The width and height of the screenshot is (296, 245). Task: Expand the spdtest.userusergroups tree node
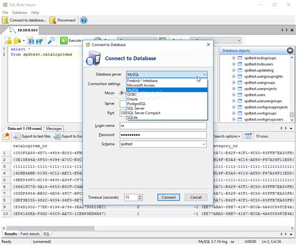(x=234, y=101)
